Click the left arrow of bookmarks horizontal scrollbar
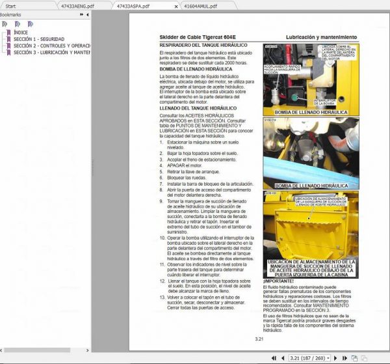This screenshot has width=390, height=364. click(1, 350)
